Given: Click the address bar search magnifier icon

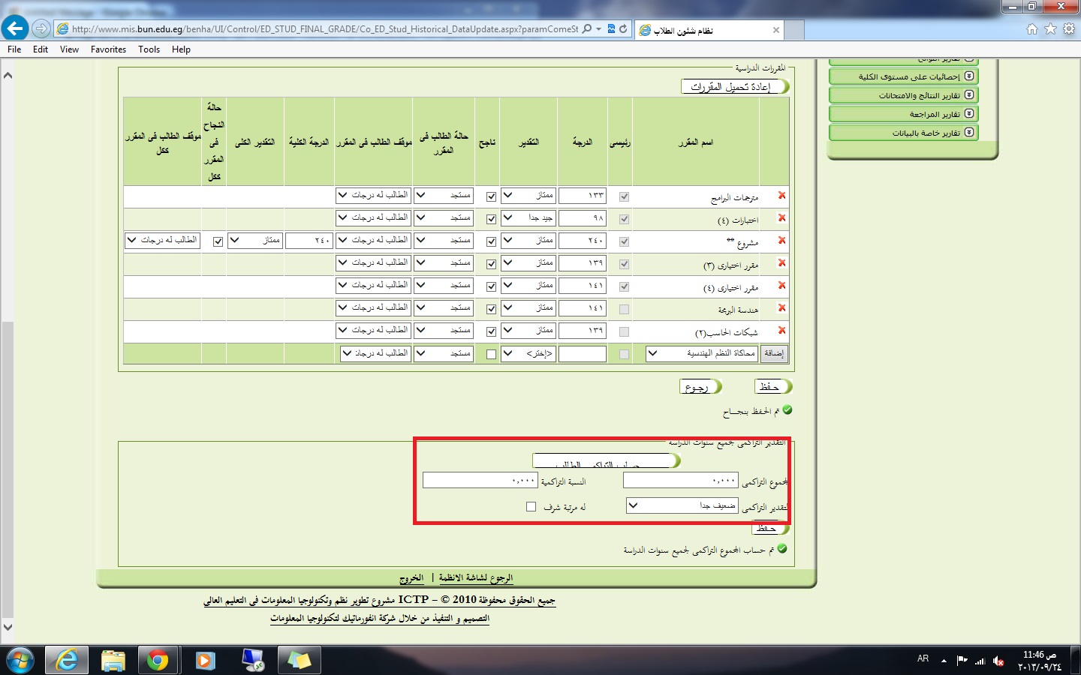Looking at the screenshot, I should pos(587,28).
